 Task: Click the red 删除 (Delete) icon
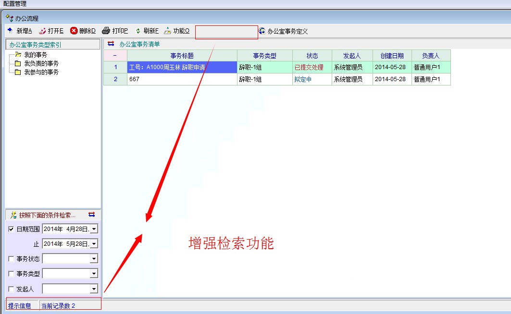point(74,31)
